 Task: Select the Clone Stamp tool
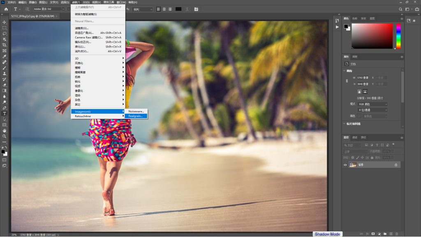[5, 74]
